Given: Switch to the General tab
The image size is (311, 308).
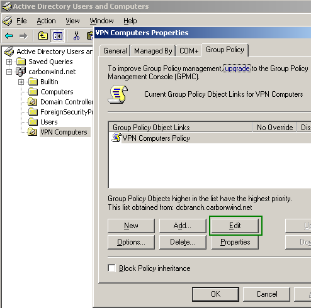Looking at the screenshot, I should click(x=115, y=51).
